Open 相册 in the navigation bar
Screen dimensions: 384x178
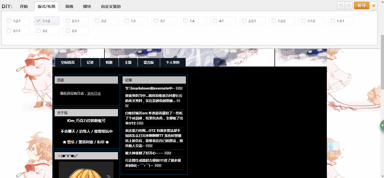(x=109, y=63)
